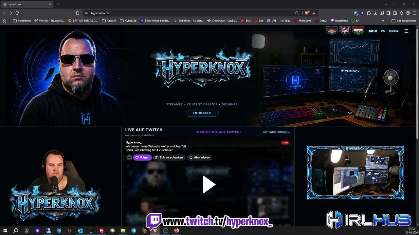Open Telegram from the taskbar

(x=134, y=231)
